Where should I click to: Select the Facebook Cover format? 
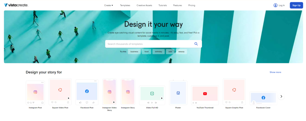[x=263, y=97]
